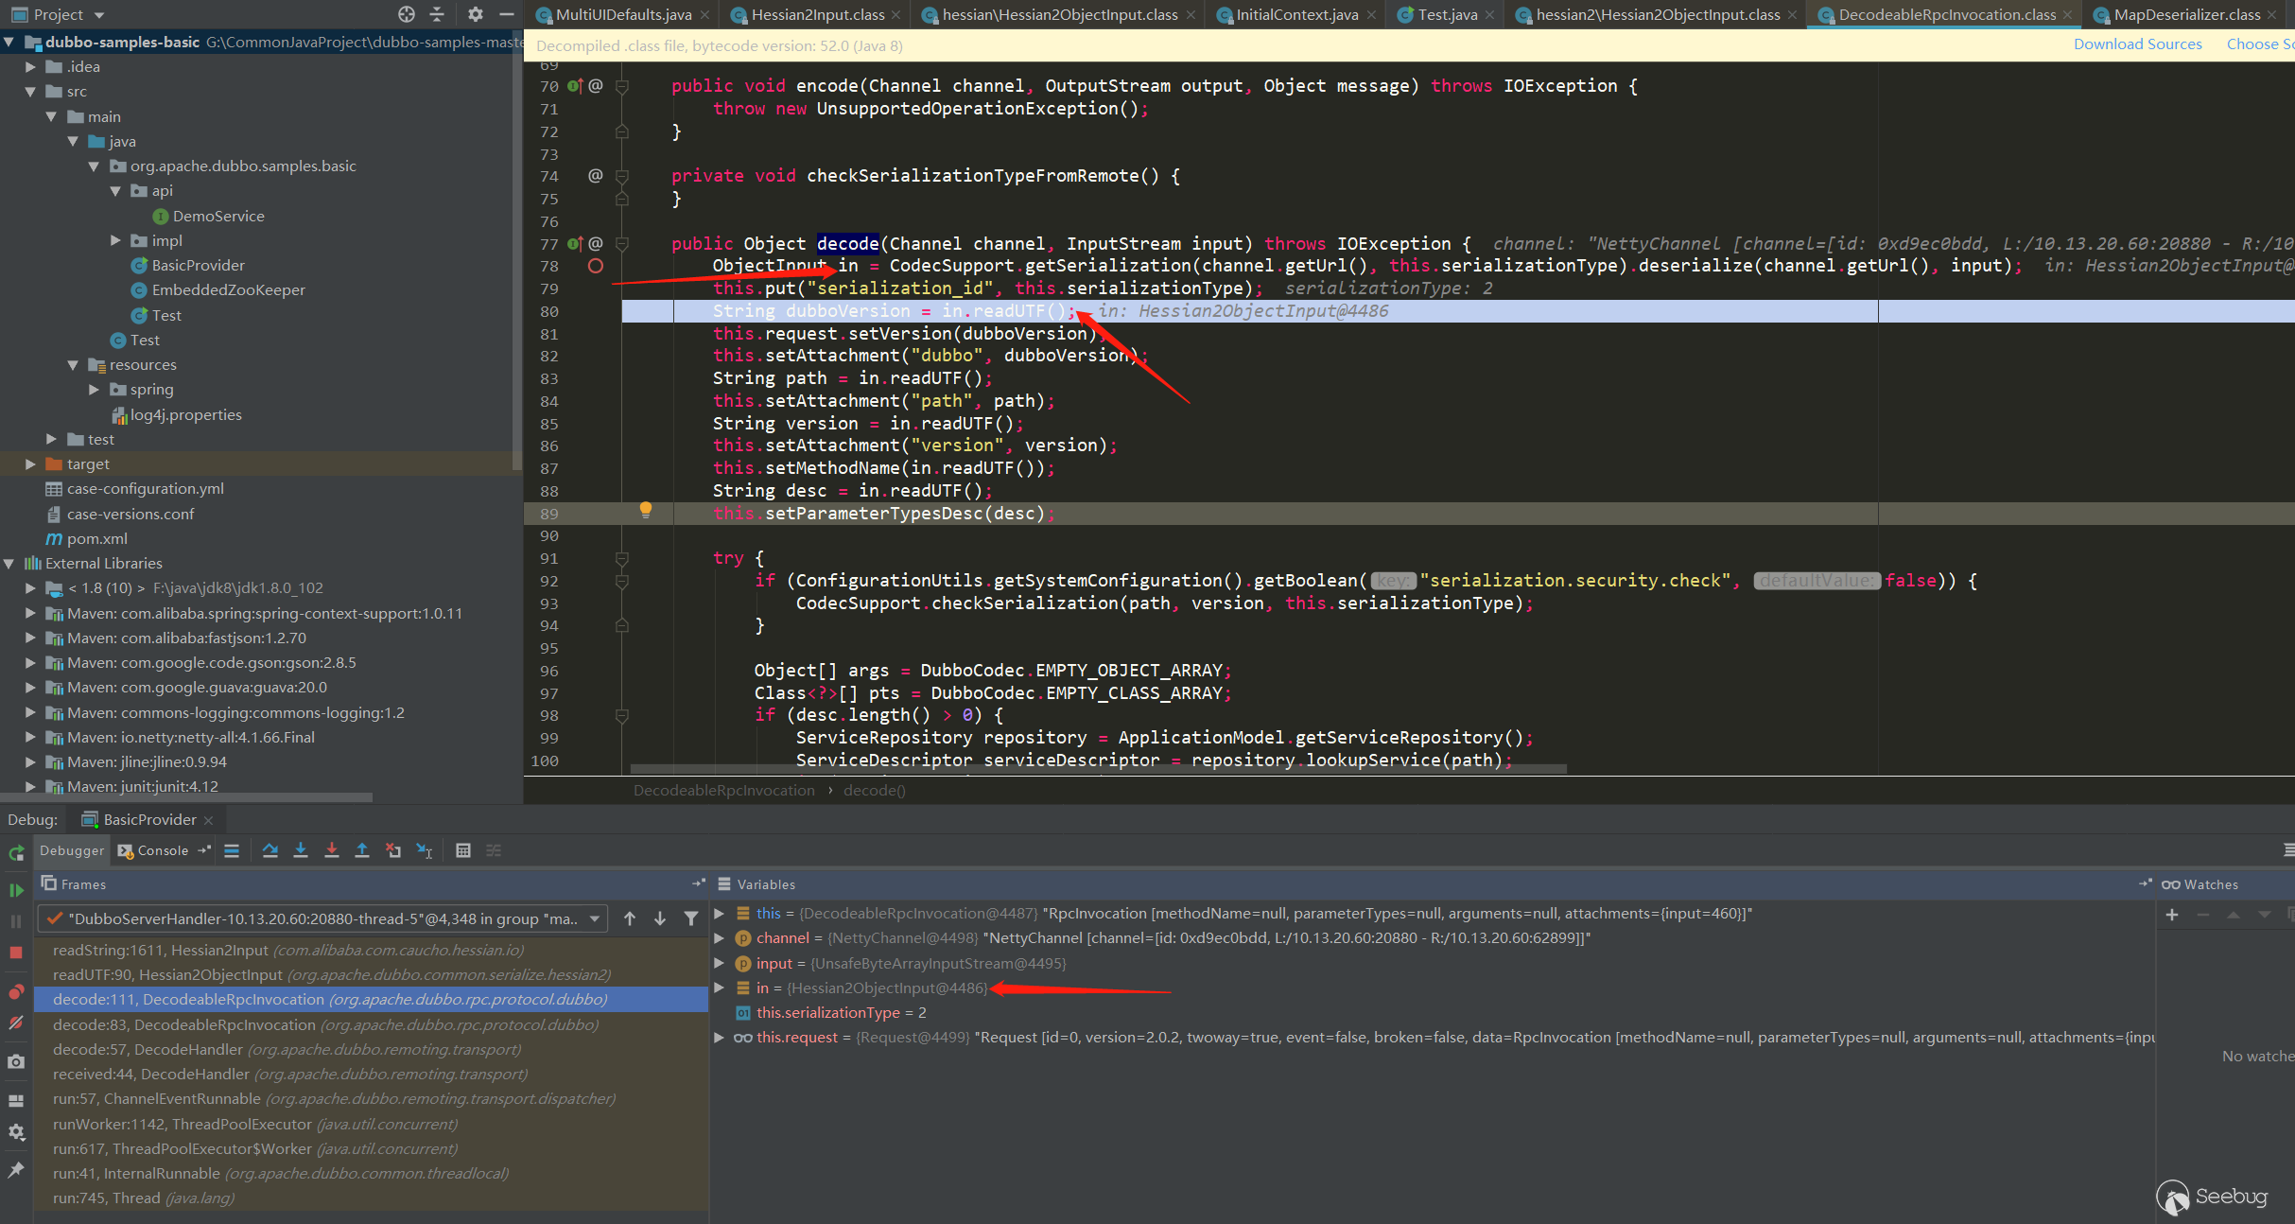Open Evaluate Expression calculator icon
This screenshot has width=2295, height=1224.
463,850
